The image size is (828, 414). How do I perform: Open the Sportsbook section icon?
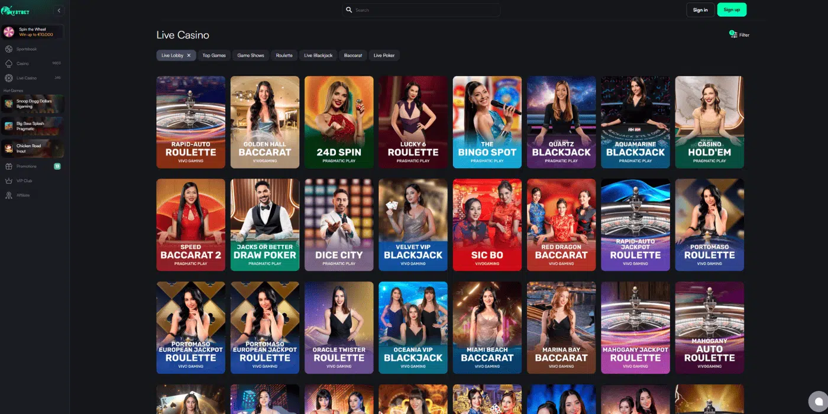(x=9, y=49)
